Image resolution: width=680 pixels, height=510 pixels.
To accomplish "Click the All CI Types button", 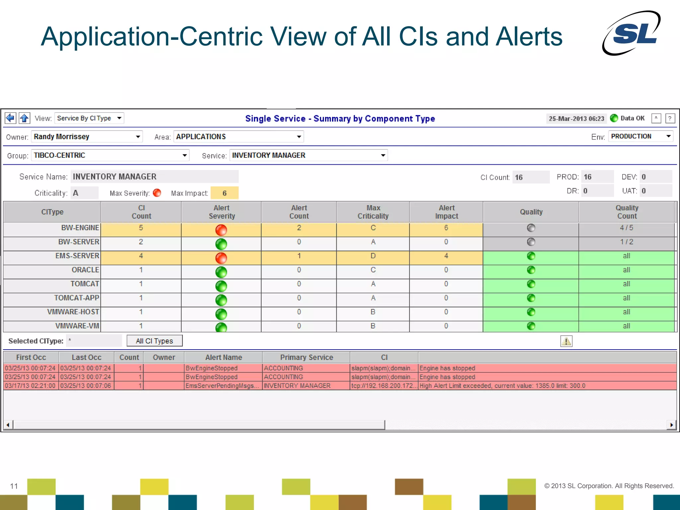I will click(x=154, y=341).
